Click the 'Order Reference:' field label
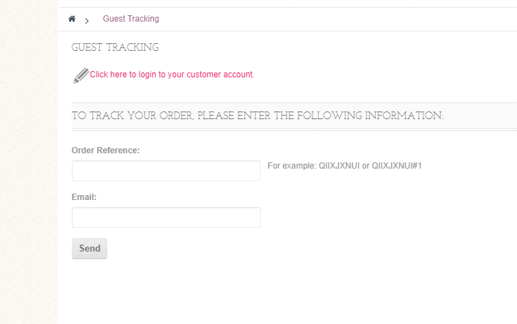 point(105,151)
